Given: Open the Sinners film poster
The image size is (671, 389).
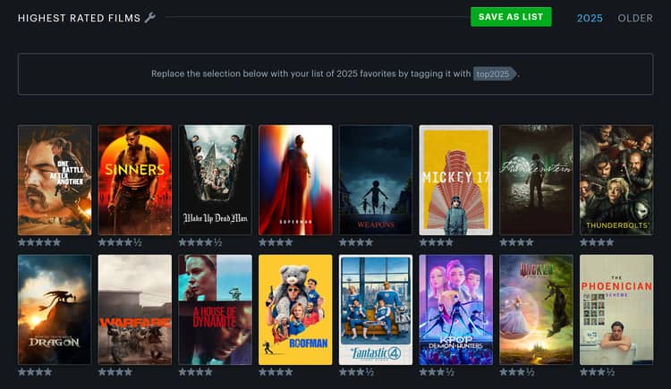Looking at the screenshot, I should pyautogui.click(x=135, y=180).
